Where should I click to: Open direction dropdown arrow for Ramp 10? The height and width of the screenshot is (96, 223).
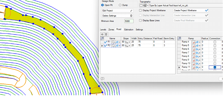[200, 64]
